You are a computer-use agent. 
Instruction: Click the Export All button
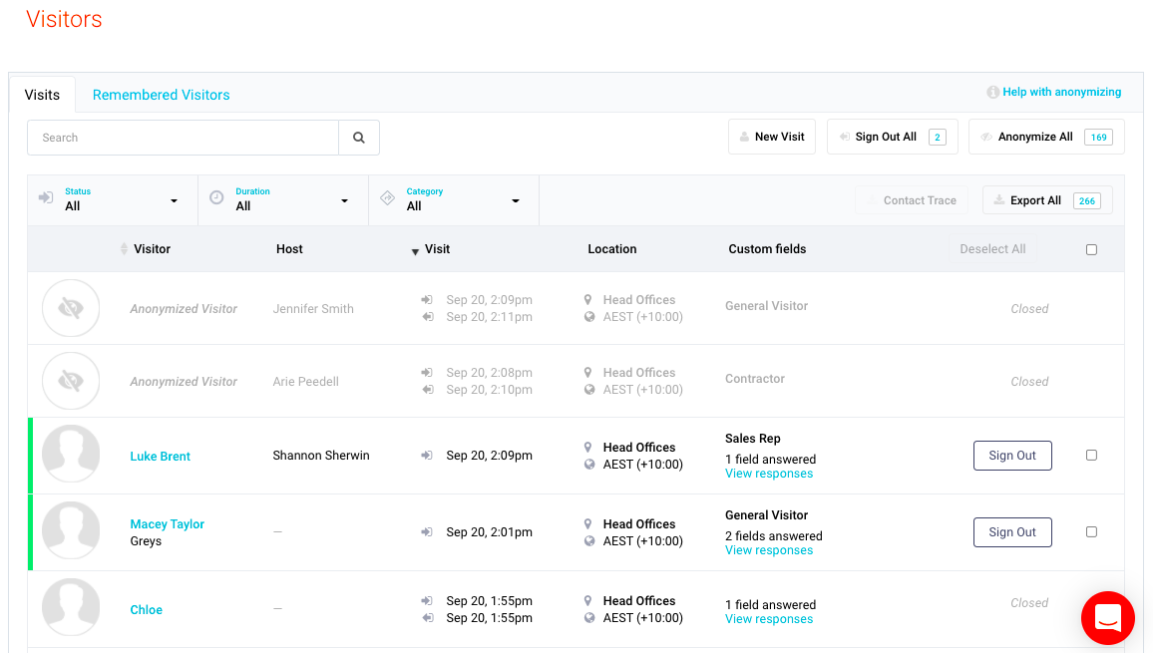pyautogui.click(x=1047, y=200)
